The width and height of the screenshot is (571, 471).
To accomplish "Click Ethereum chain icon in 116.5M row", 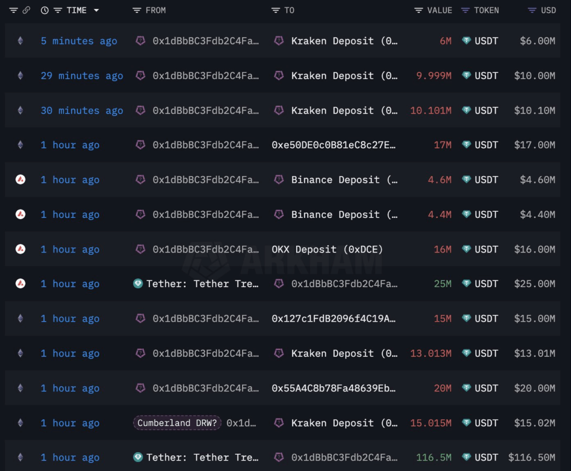I will point(21,457).
